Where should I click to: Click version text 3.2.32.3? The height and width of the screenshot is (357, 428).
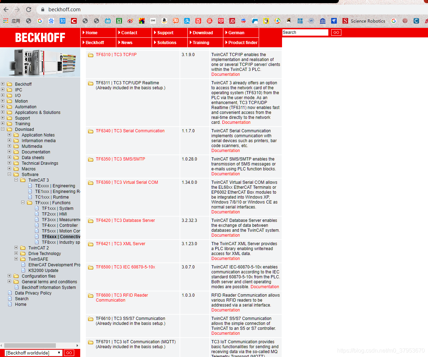click(189, 220)
